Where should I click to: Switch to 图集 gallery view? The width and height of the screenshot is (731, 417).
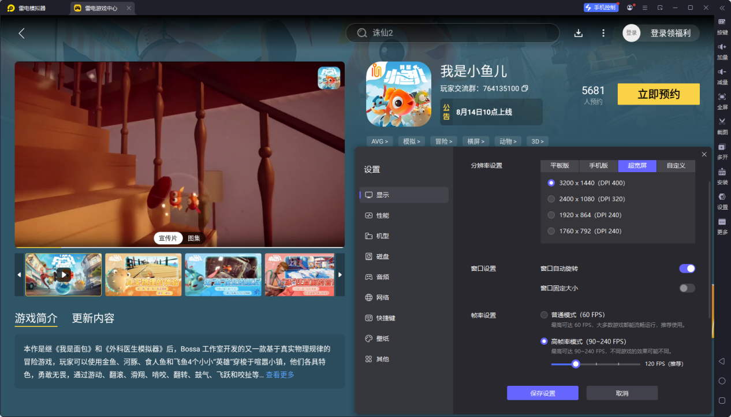click(194, 238)
